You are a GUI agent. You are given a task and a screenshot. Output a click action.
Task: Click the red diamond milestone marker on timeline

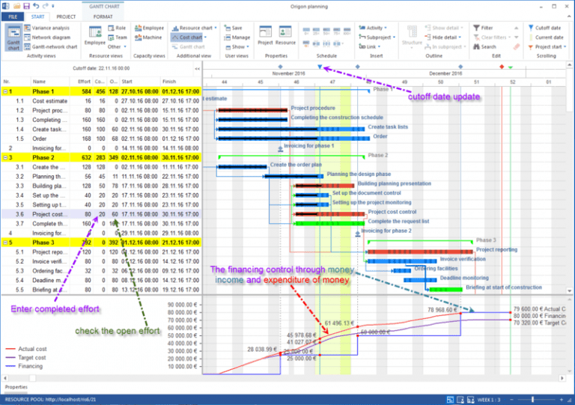click(x=502, y=67)
